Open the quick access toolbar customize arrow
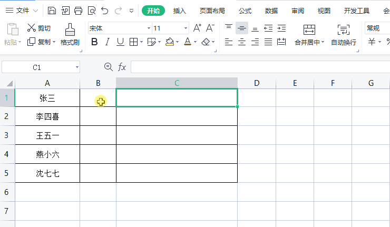This screenshot has width=390, height=227. pyautogui.click(x=131, y=11)
